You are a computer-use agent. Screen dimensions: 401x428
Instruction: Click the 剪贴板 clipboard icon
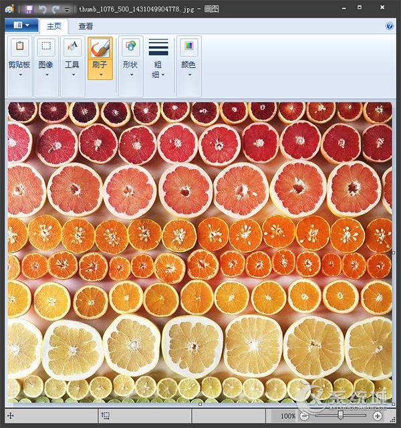click(19, 46)
